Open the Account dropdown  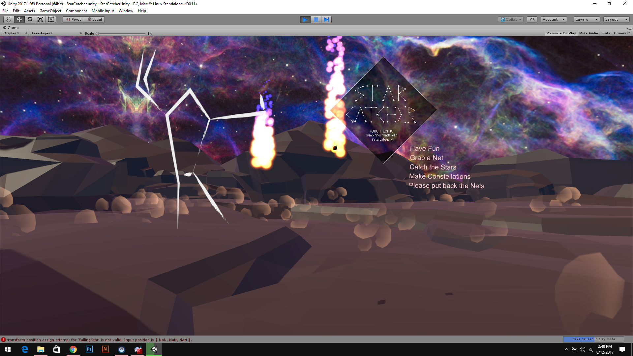pos(554,19)
